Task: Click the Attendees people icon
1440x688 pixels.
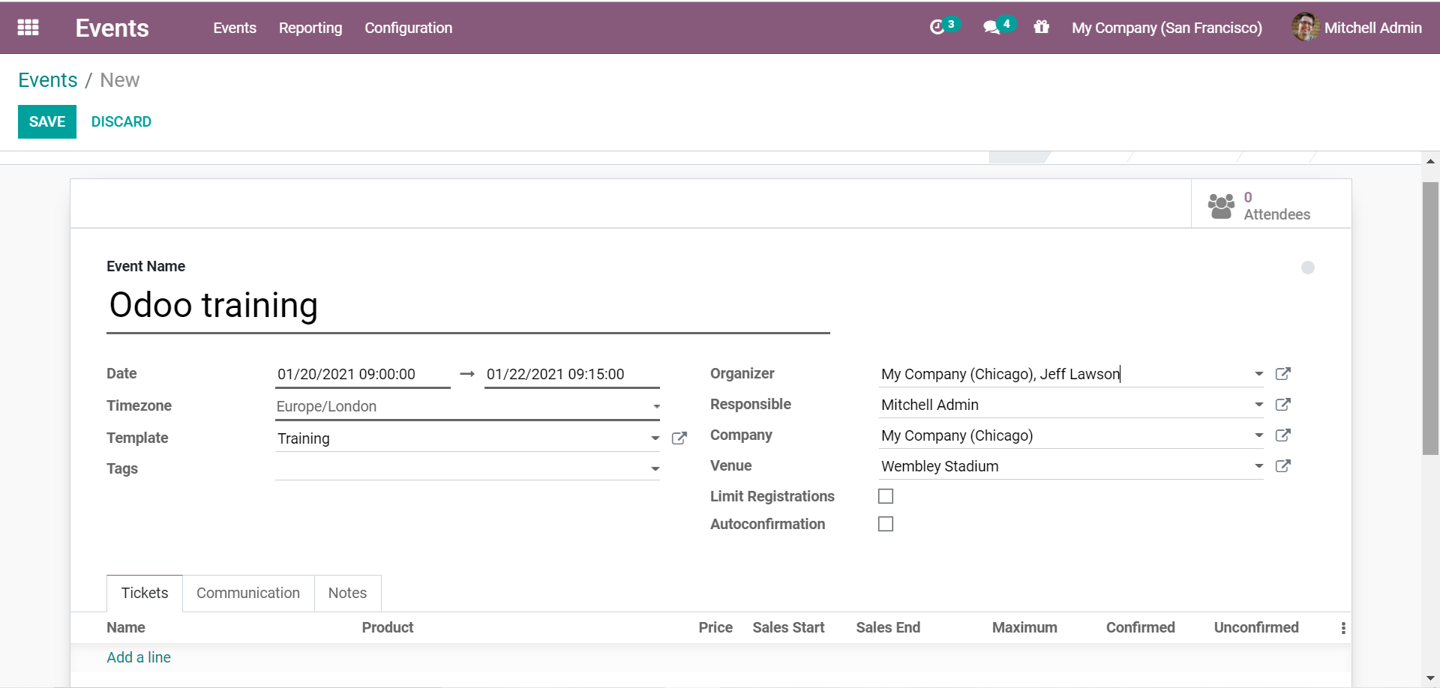Action: point(1221,206)
